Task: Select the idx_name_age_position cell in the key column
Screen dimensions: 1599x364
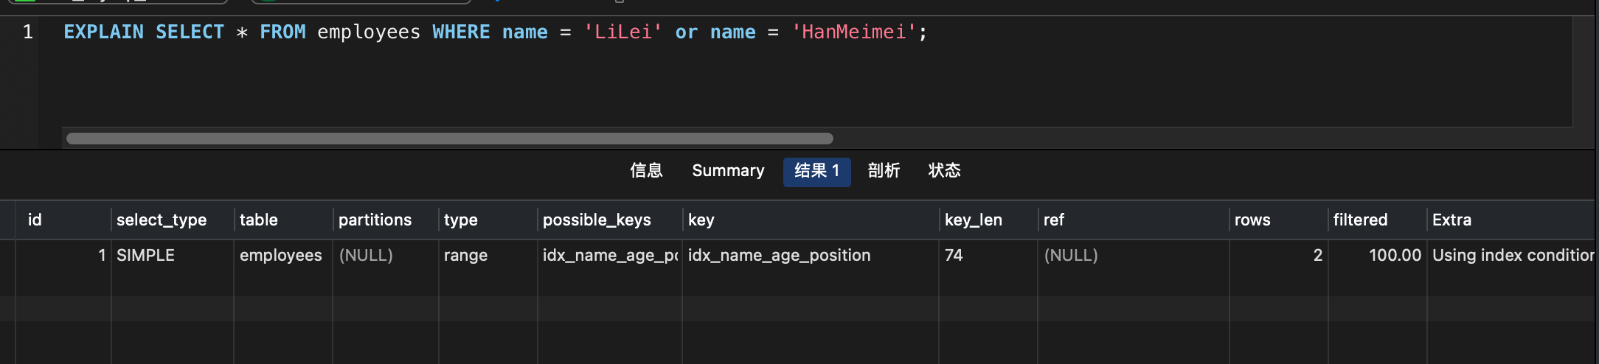Action: coord(779,255)
